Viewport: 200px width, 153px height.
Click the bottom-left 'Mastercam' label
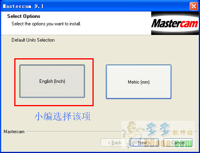point(14,132)
